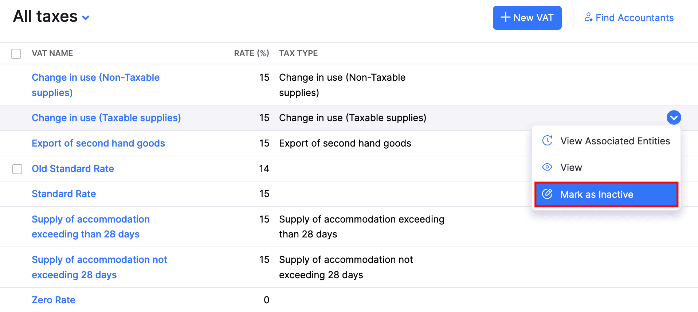Screen dimensions: 698x312
Task: Select the View menu entry
Action: point(571,168)
